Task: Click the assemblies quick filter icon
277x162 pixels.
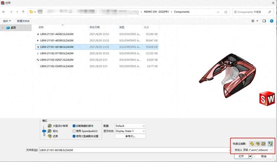Action: [258, 144]
